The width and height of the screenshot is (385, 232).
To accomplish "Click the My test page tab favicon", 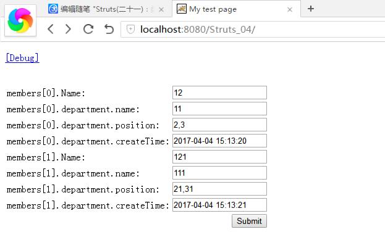I will 182,9.
